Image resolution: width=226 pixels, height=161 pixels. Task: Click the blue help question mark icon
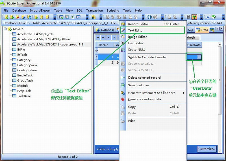pos(208,17)
